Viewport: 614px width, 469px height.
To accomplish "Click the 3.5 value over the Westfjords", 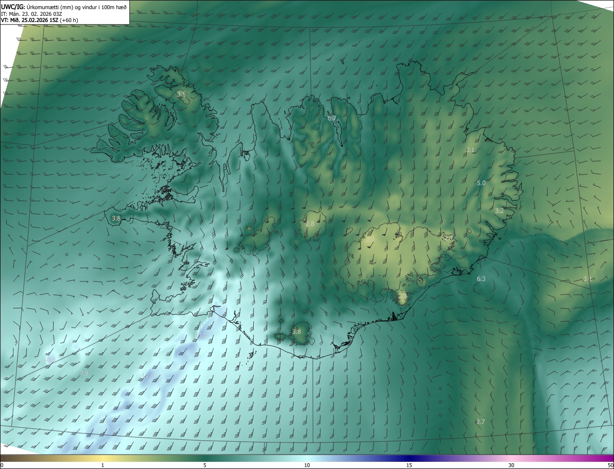I will 181,94.
